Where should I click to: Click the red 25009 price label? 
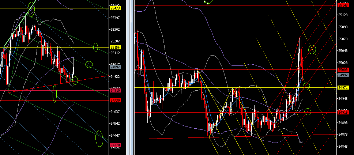[x=343, y=69]
